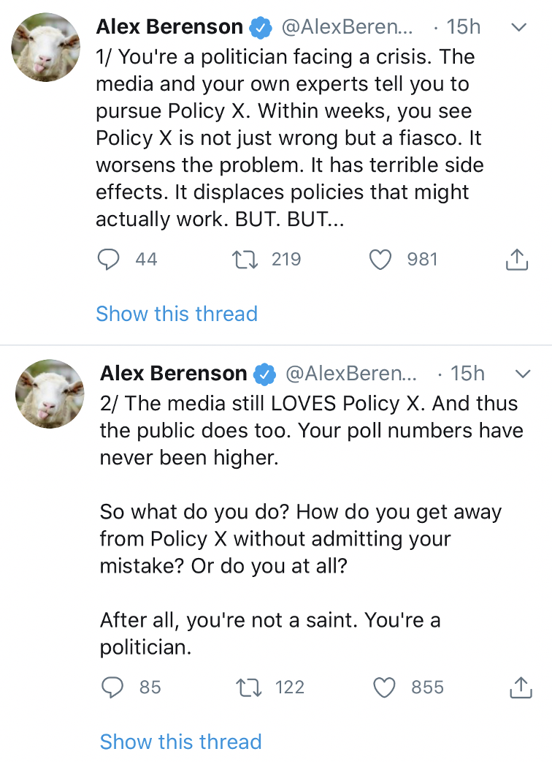The width and height of the screenshot is (552, 765).
Task: Open the first tweet's 15h timestamp
Action: point(464,27)
